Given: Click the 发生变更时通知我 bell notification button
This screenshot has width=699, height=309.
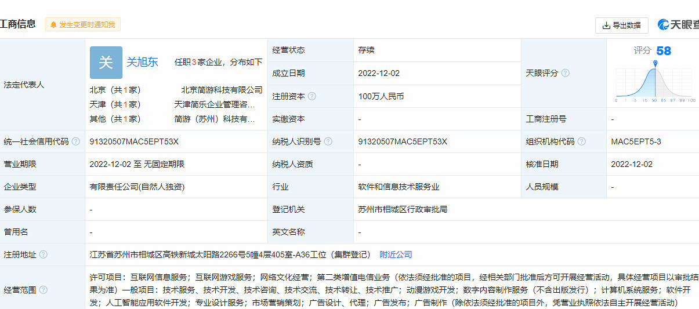Looking at the screenshot, I should (83, 25).
